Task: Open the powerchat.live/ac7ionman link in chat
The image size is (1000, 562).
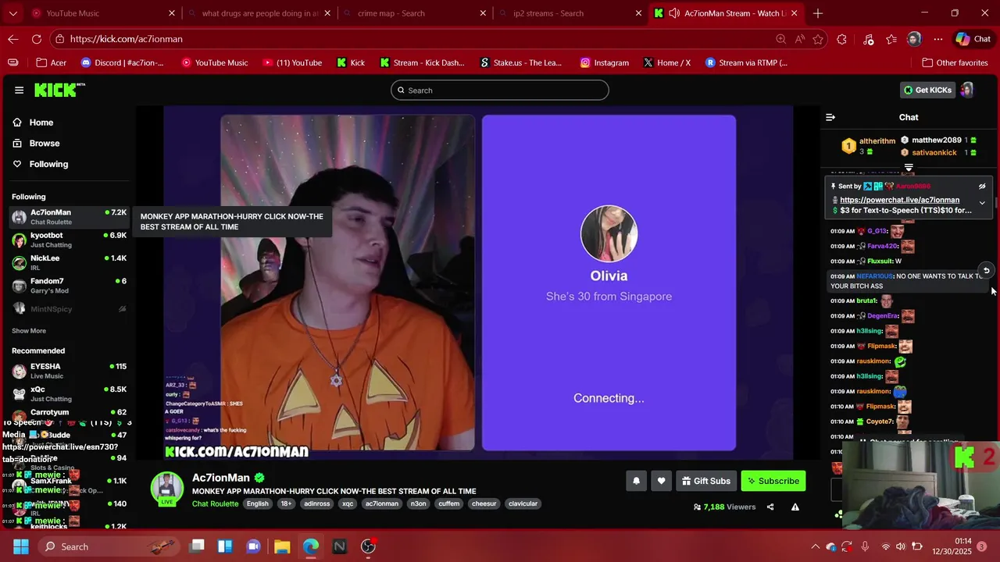Action: 899,200
